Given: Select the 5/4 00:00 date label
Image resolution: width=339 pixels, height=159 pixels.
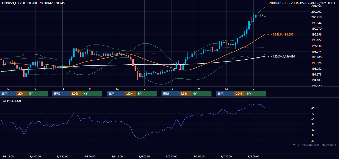Looking at the screenshot, I should coord(35,156).
